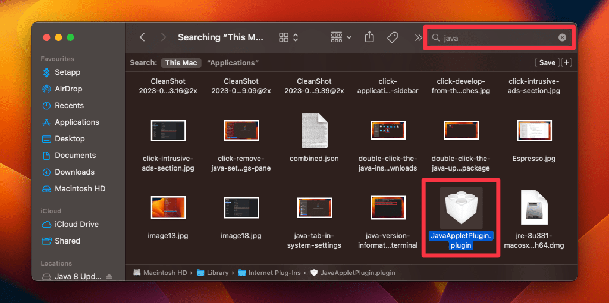
Task: Click Library in the path bar
Action: (x=214, y=273)
